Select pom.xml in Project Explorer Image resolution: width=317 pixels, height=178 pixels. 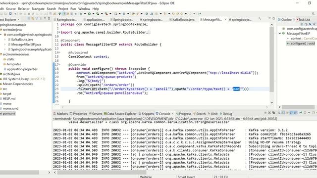point(9,113)
